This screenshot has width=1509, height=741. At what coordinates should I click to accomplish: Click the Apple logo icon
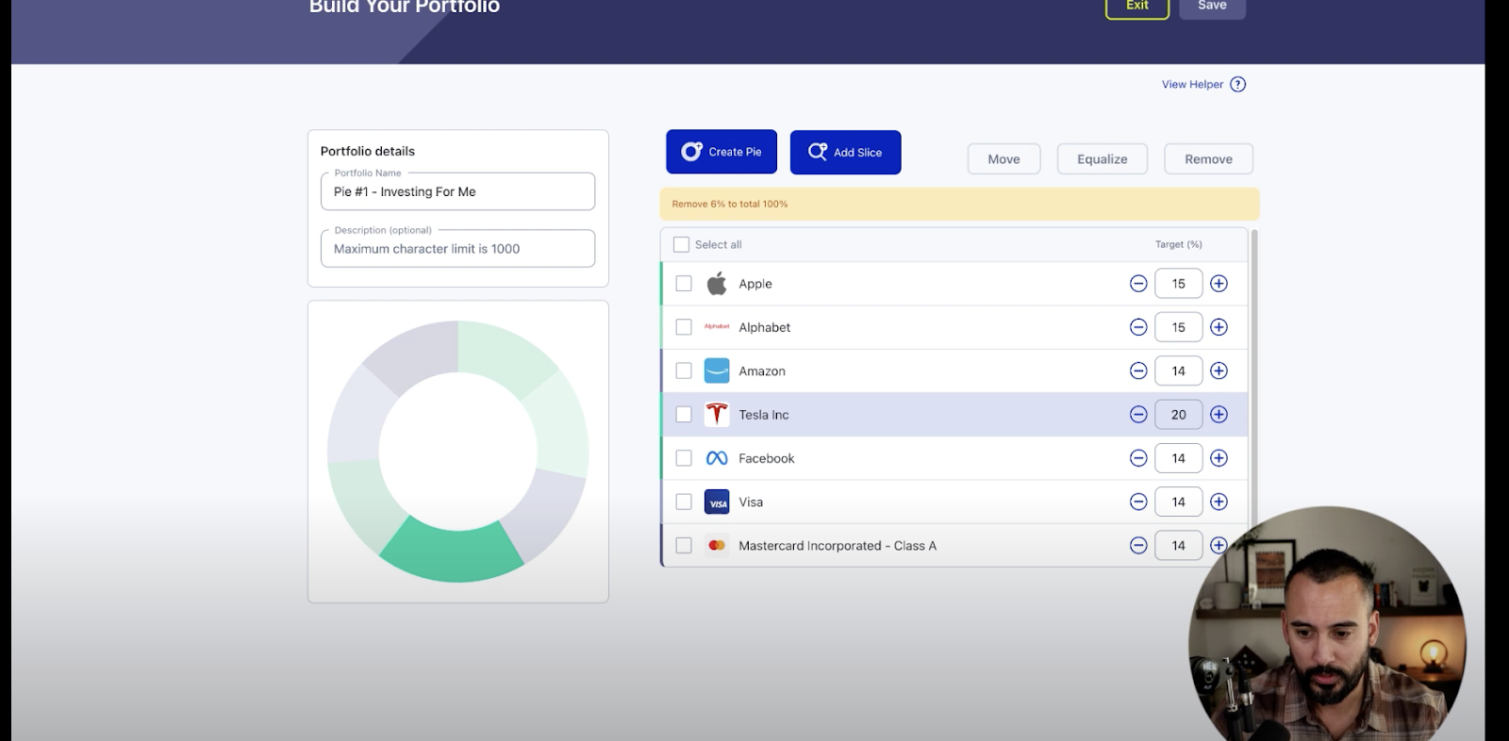coord(717,284)
